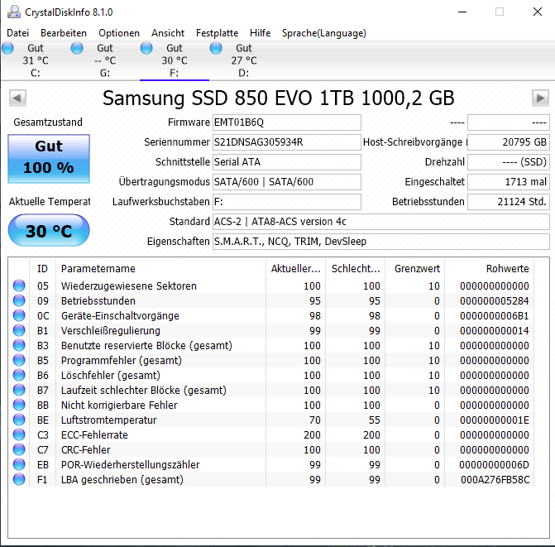The height and width of the screenshot is (547, 555).
Task: Click status dot of ECC-Fehlerrate row
Action: tap(19, 434)
